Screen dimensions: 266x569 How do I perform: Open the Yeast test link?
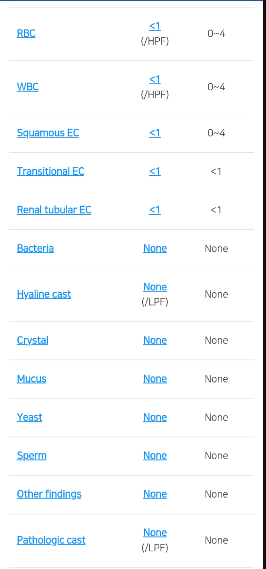click(x=30, y=418)
